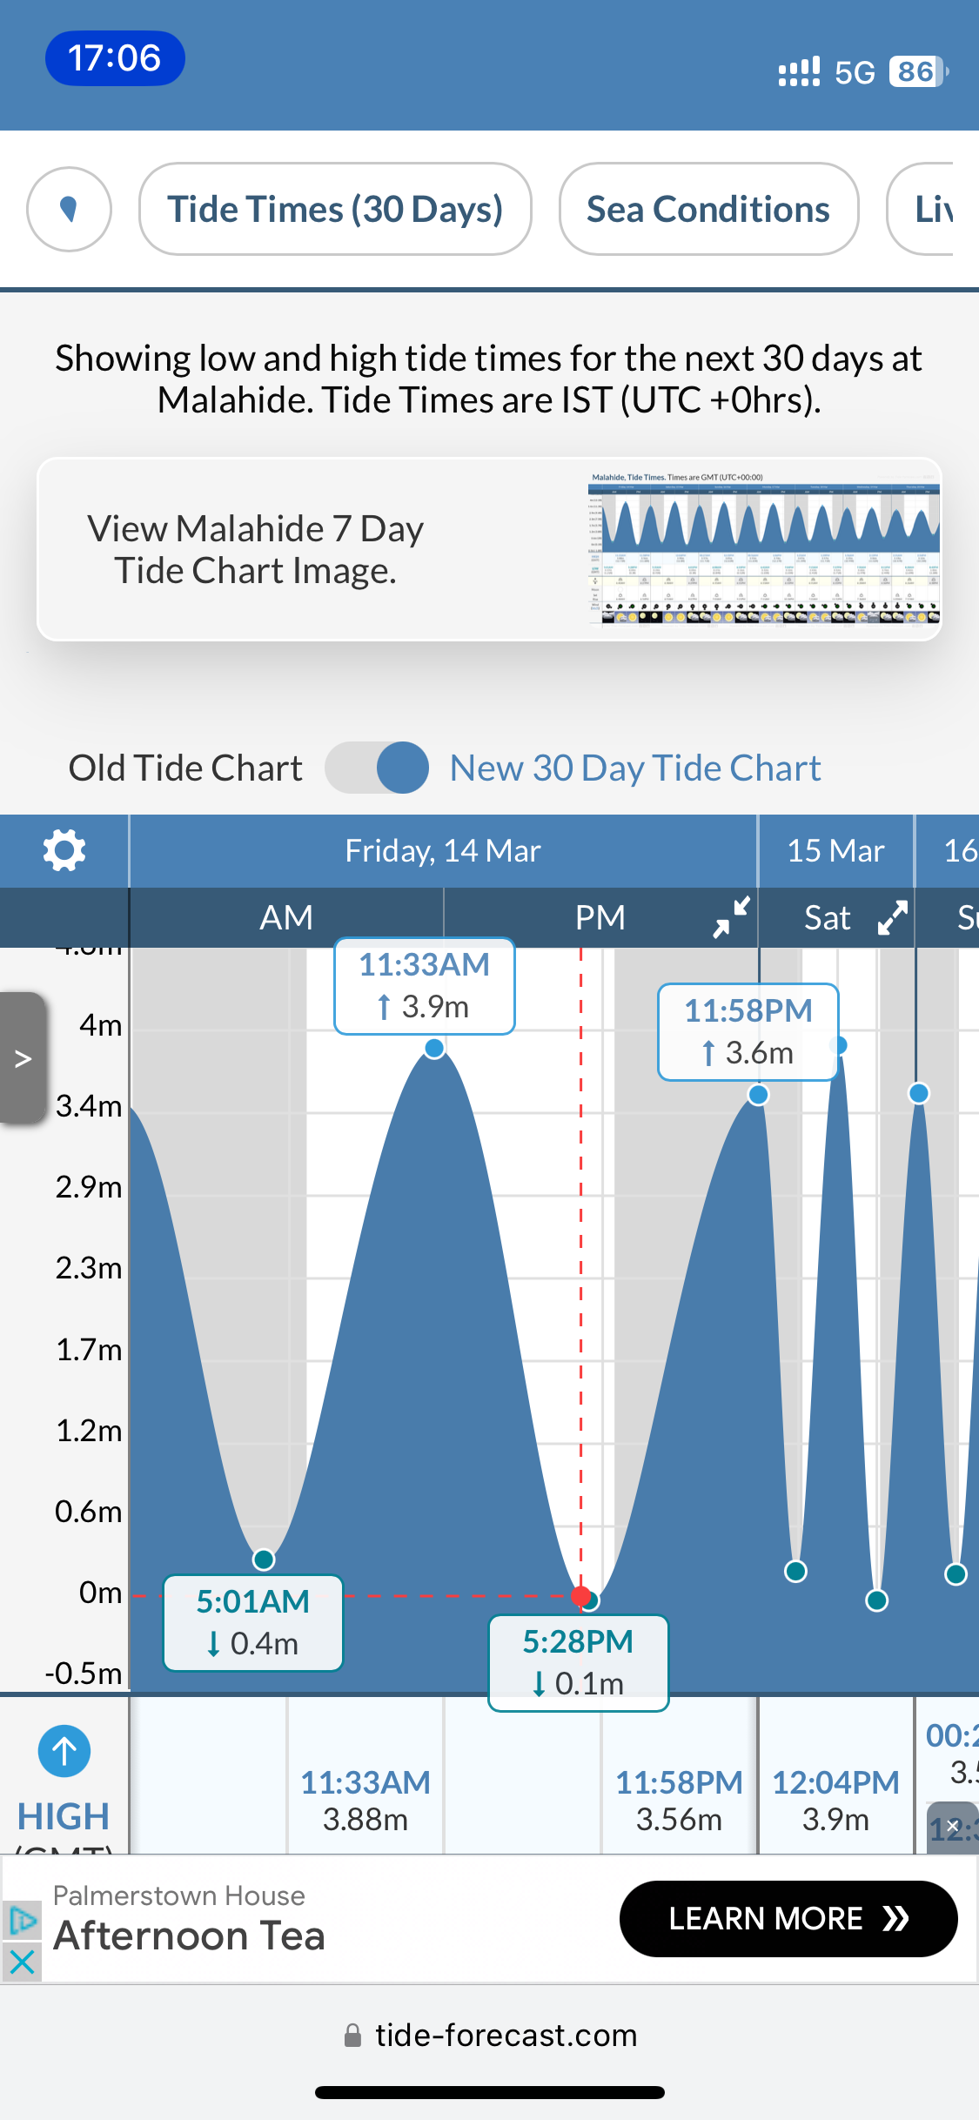
Task: Select the red current-time marker dot
Action: point(581,1596)
